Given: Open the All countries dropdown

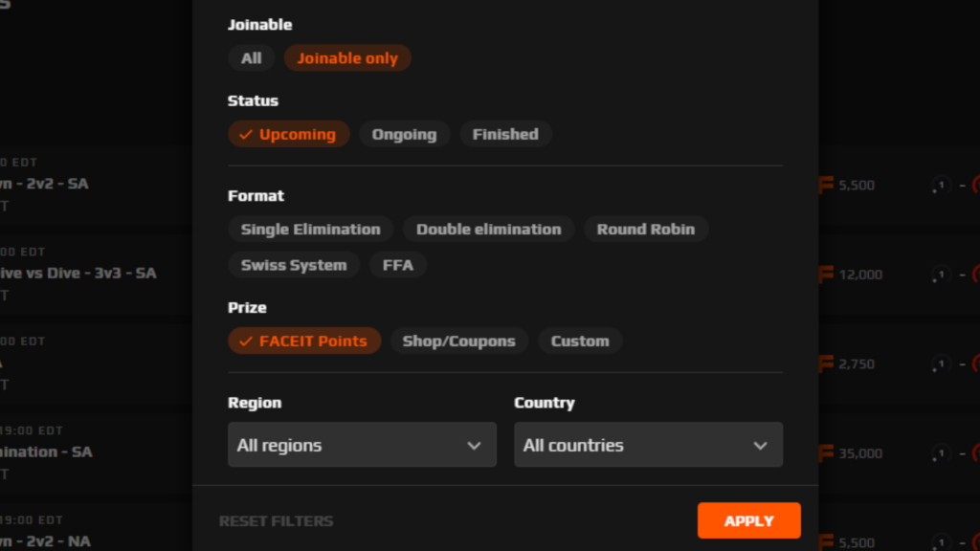Looking at the screenshot, I should tap(648, 445).
